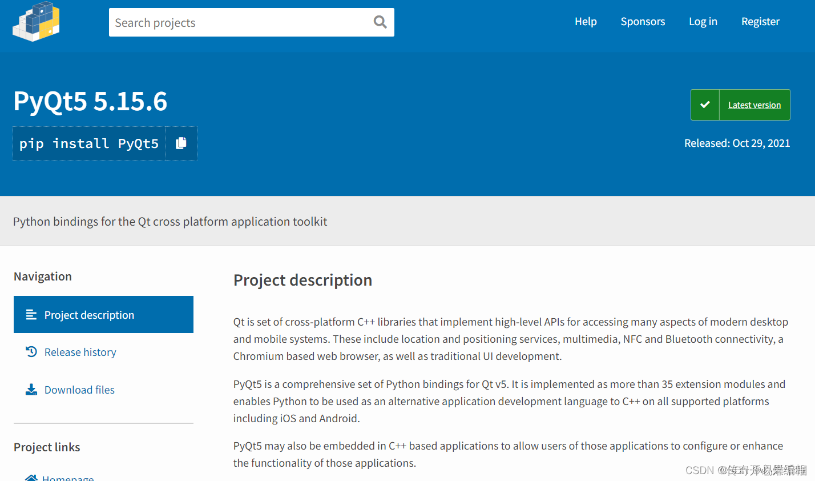Click the Project description main heading
Viewport: 815px width, 481px height.
(x=302, y=280)
